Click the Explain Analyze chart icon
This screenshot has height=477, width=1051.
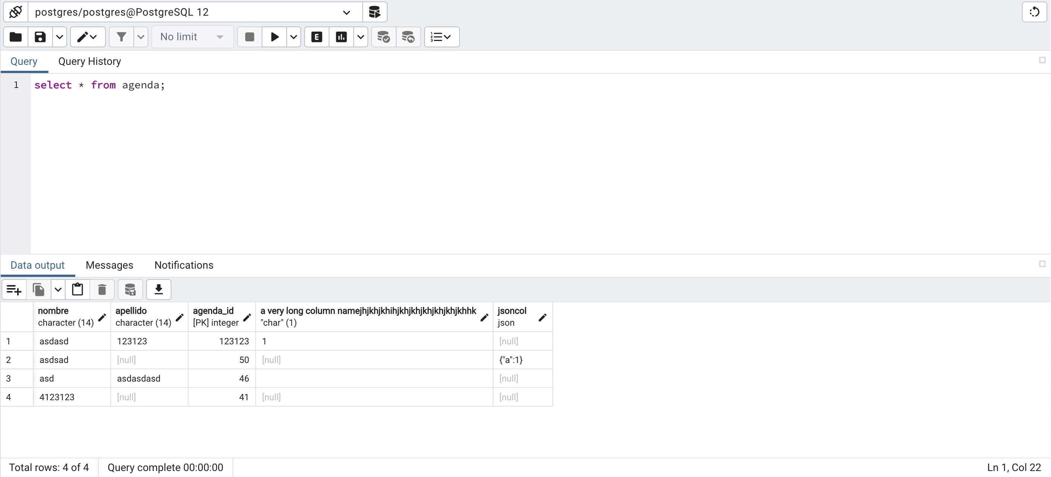pyautogui.click(x=341, y=37)
